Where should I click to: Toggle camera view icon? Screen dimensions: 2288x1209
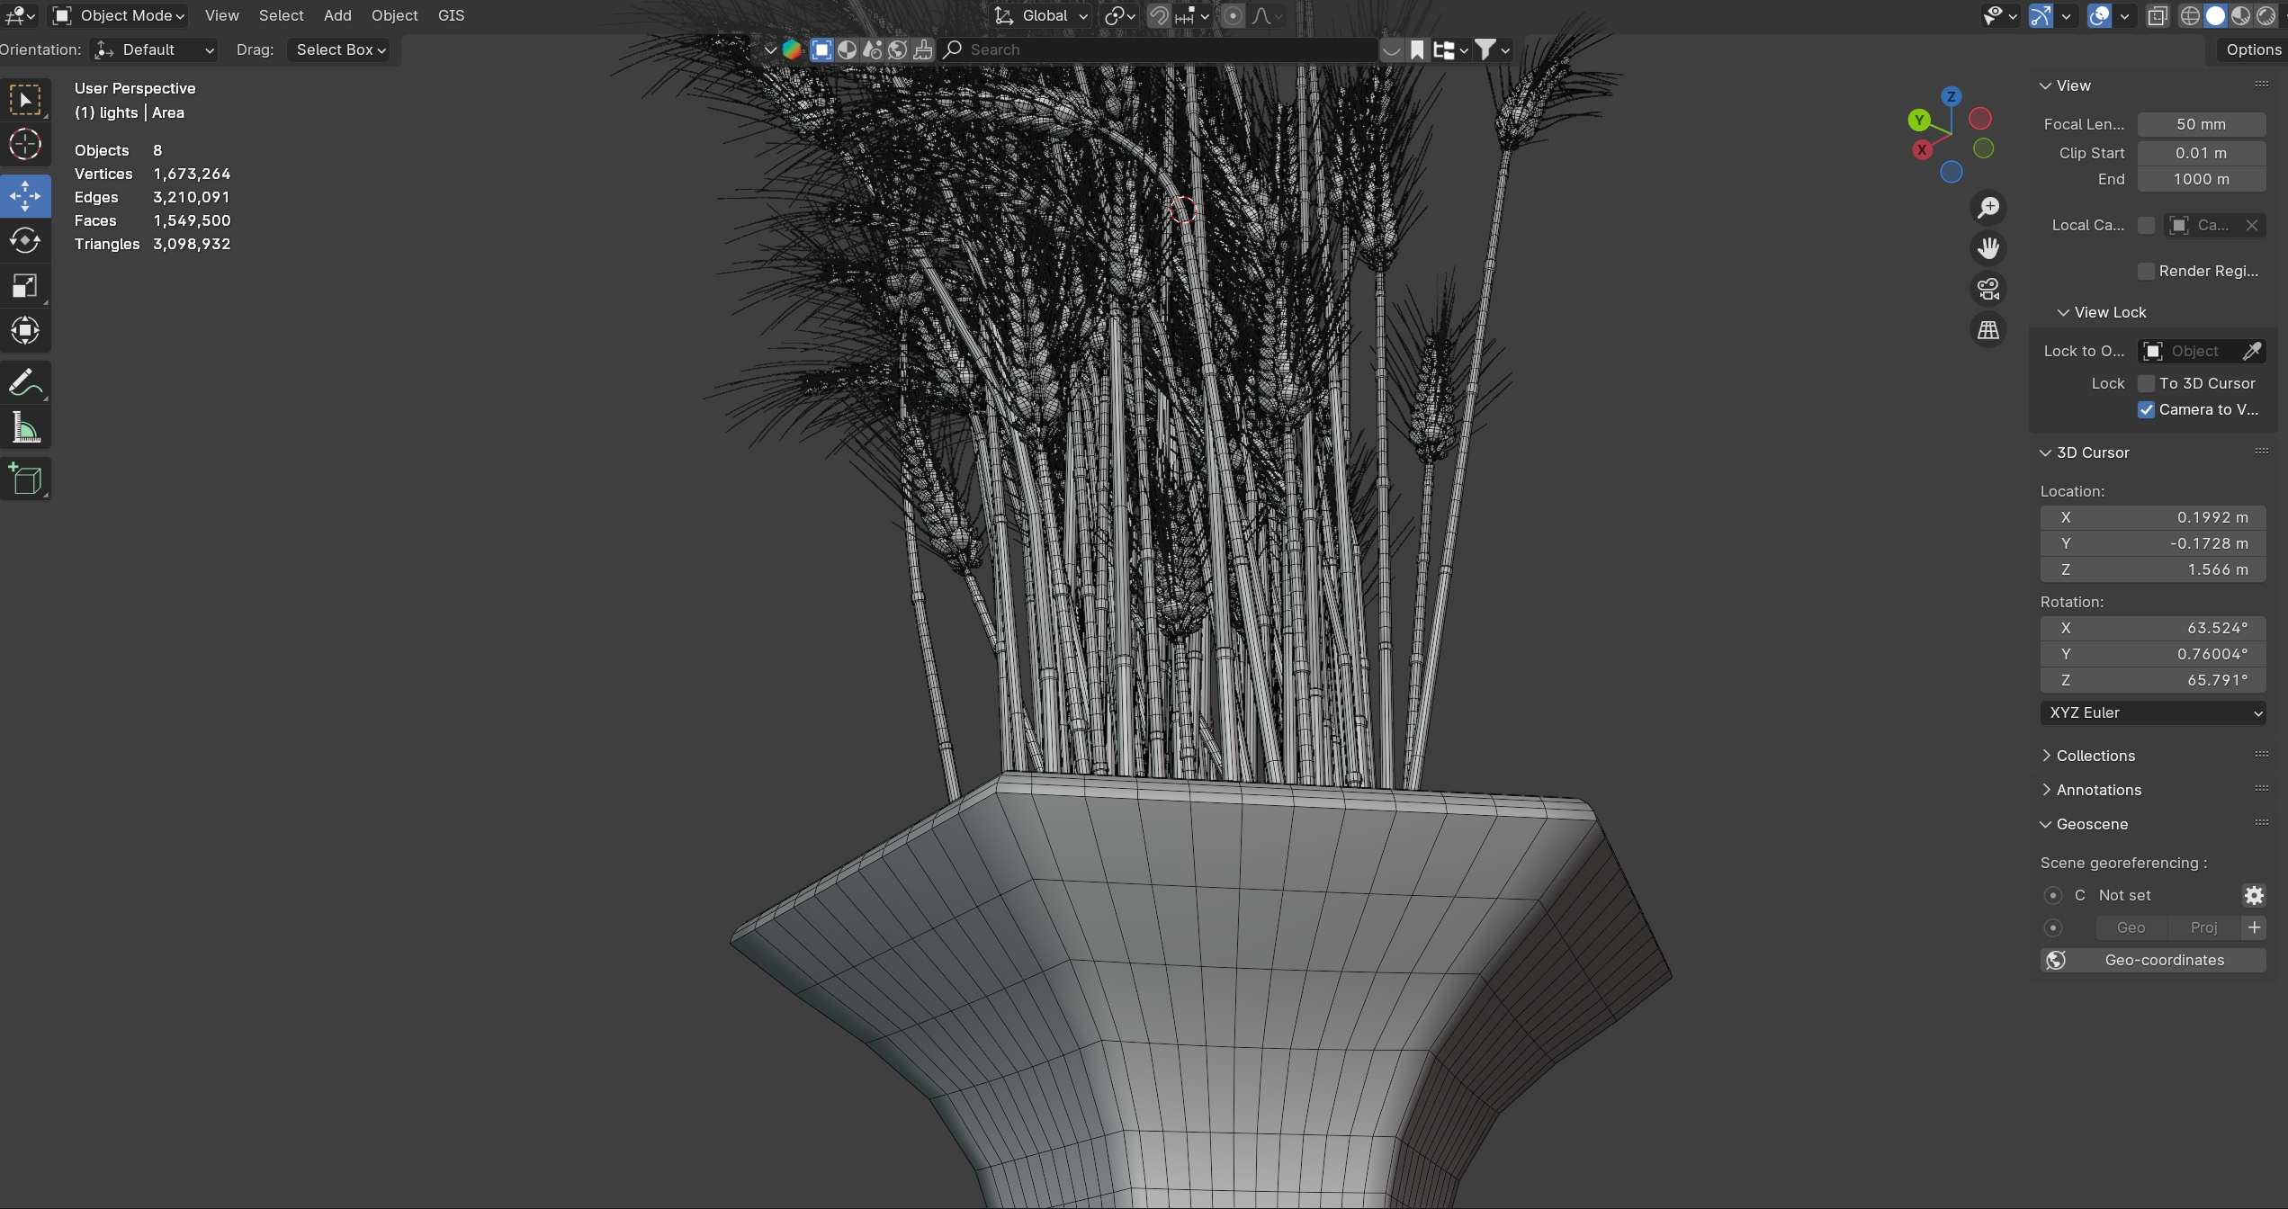pyautogui.click(x=1988, y=289)
